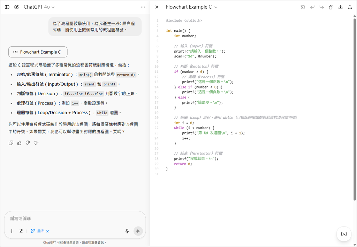Image resolution: width=357 pixels, height=247 pixels.
Task: Click the canvas vertical scrollbar
Action: click(x=355, y=109)
